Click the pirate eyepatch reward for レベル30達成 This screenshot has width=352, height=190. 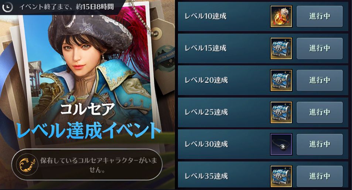point(281,145)
